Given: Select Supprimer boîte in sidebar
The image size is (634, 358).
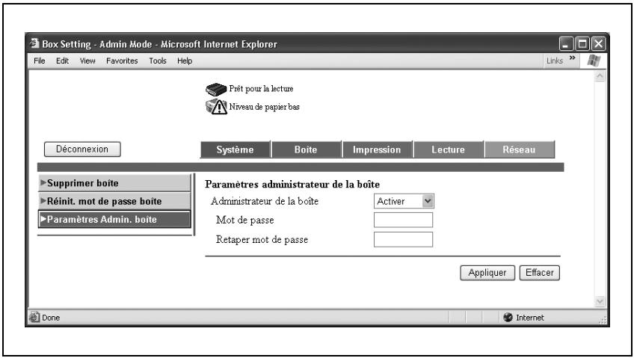Looking at the screenshot, I should 114,182.
